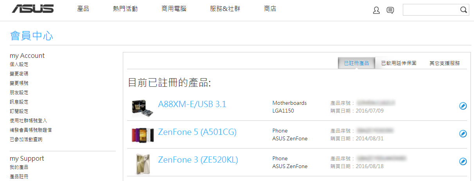This screenshot has height=181, width=474.
Task: Open the 熱門活動 menu
Action: pos(125,9)
